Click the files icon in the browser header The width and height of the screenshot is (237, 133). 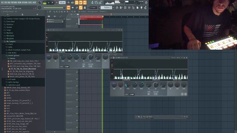(x=22, y=14)
